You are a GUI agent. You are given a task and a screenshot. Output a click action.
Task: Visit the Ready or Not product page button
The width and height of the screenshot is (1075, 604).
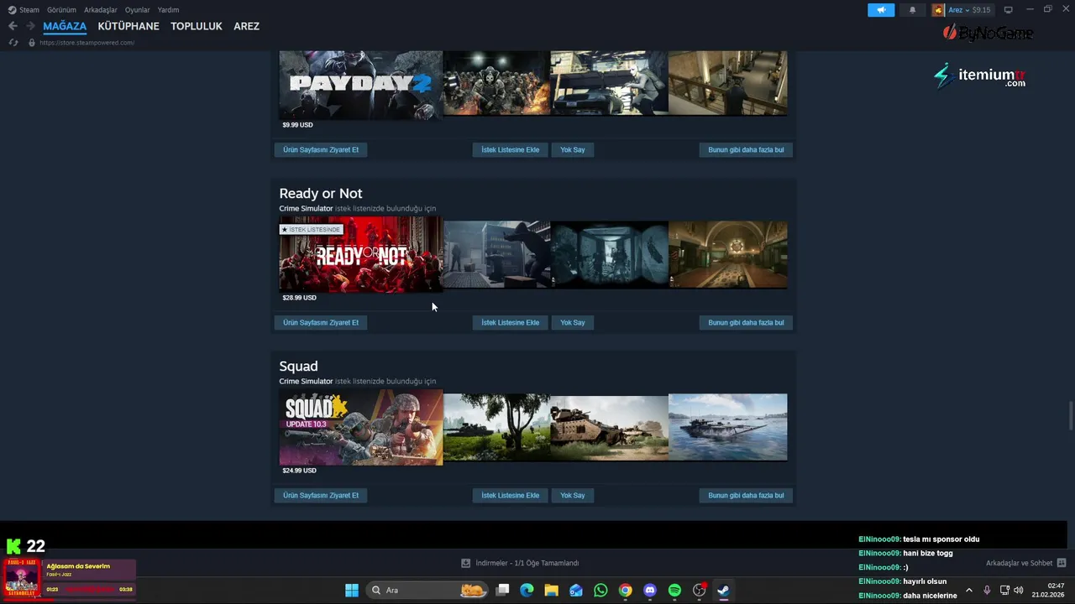[x=321, y=322]
